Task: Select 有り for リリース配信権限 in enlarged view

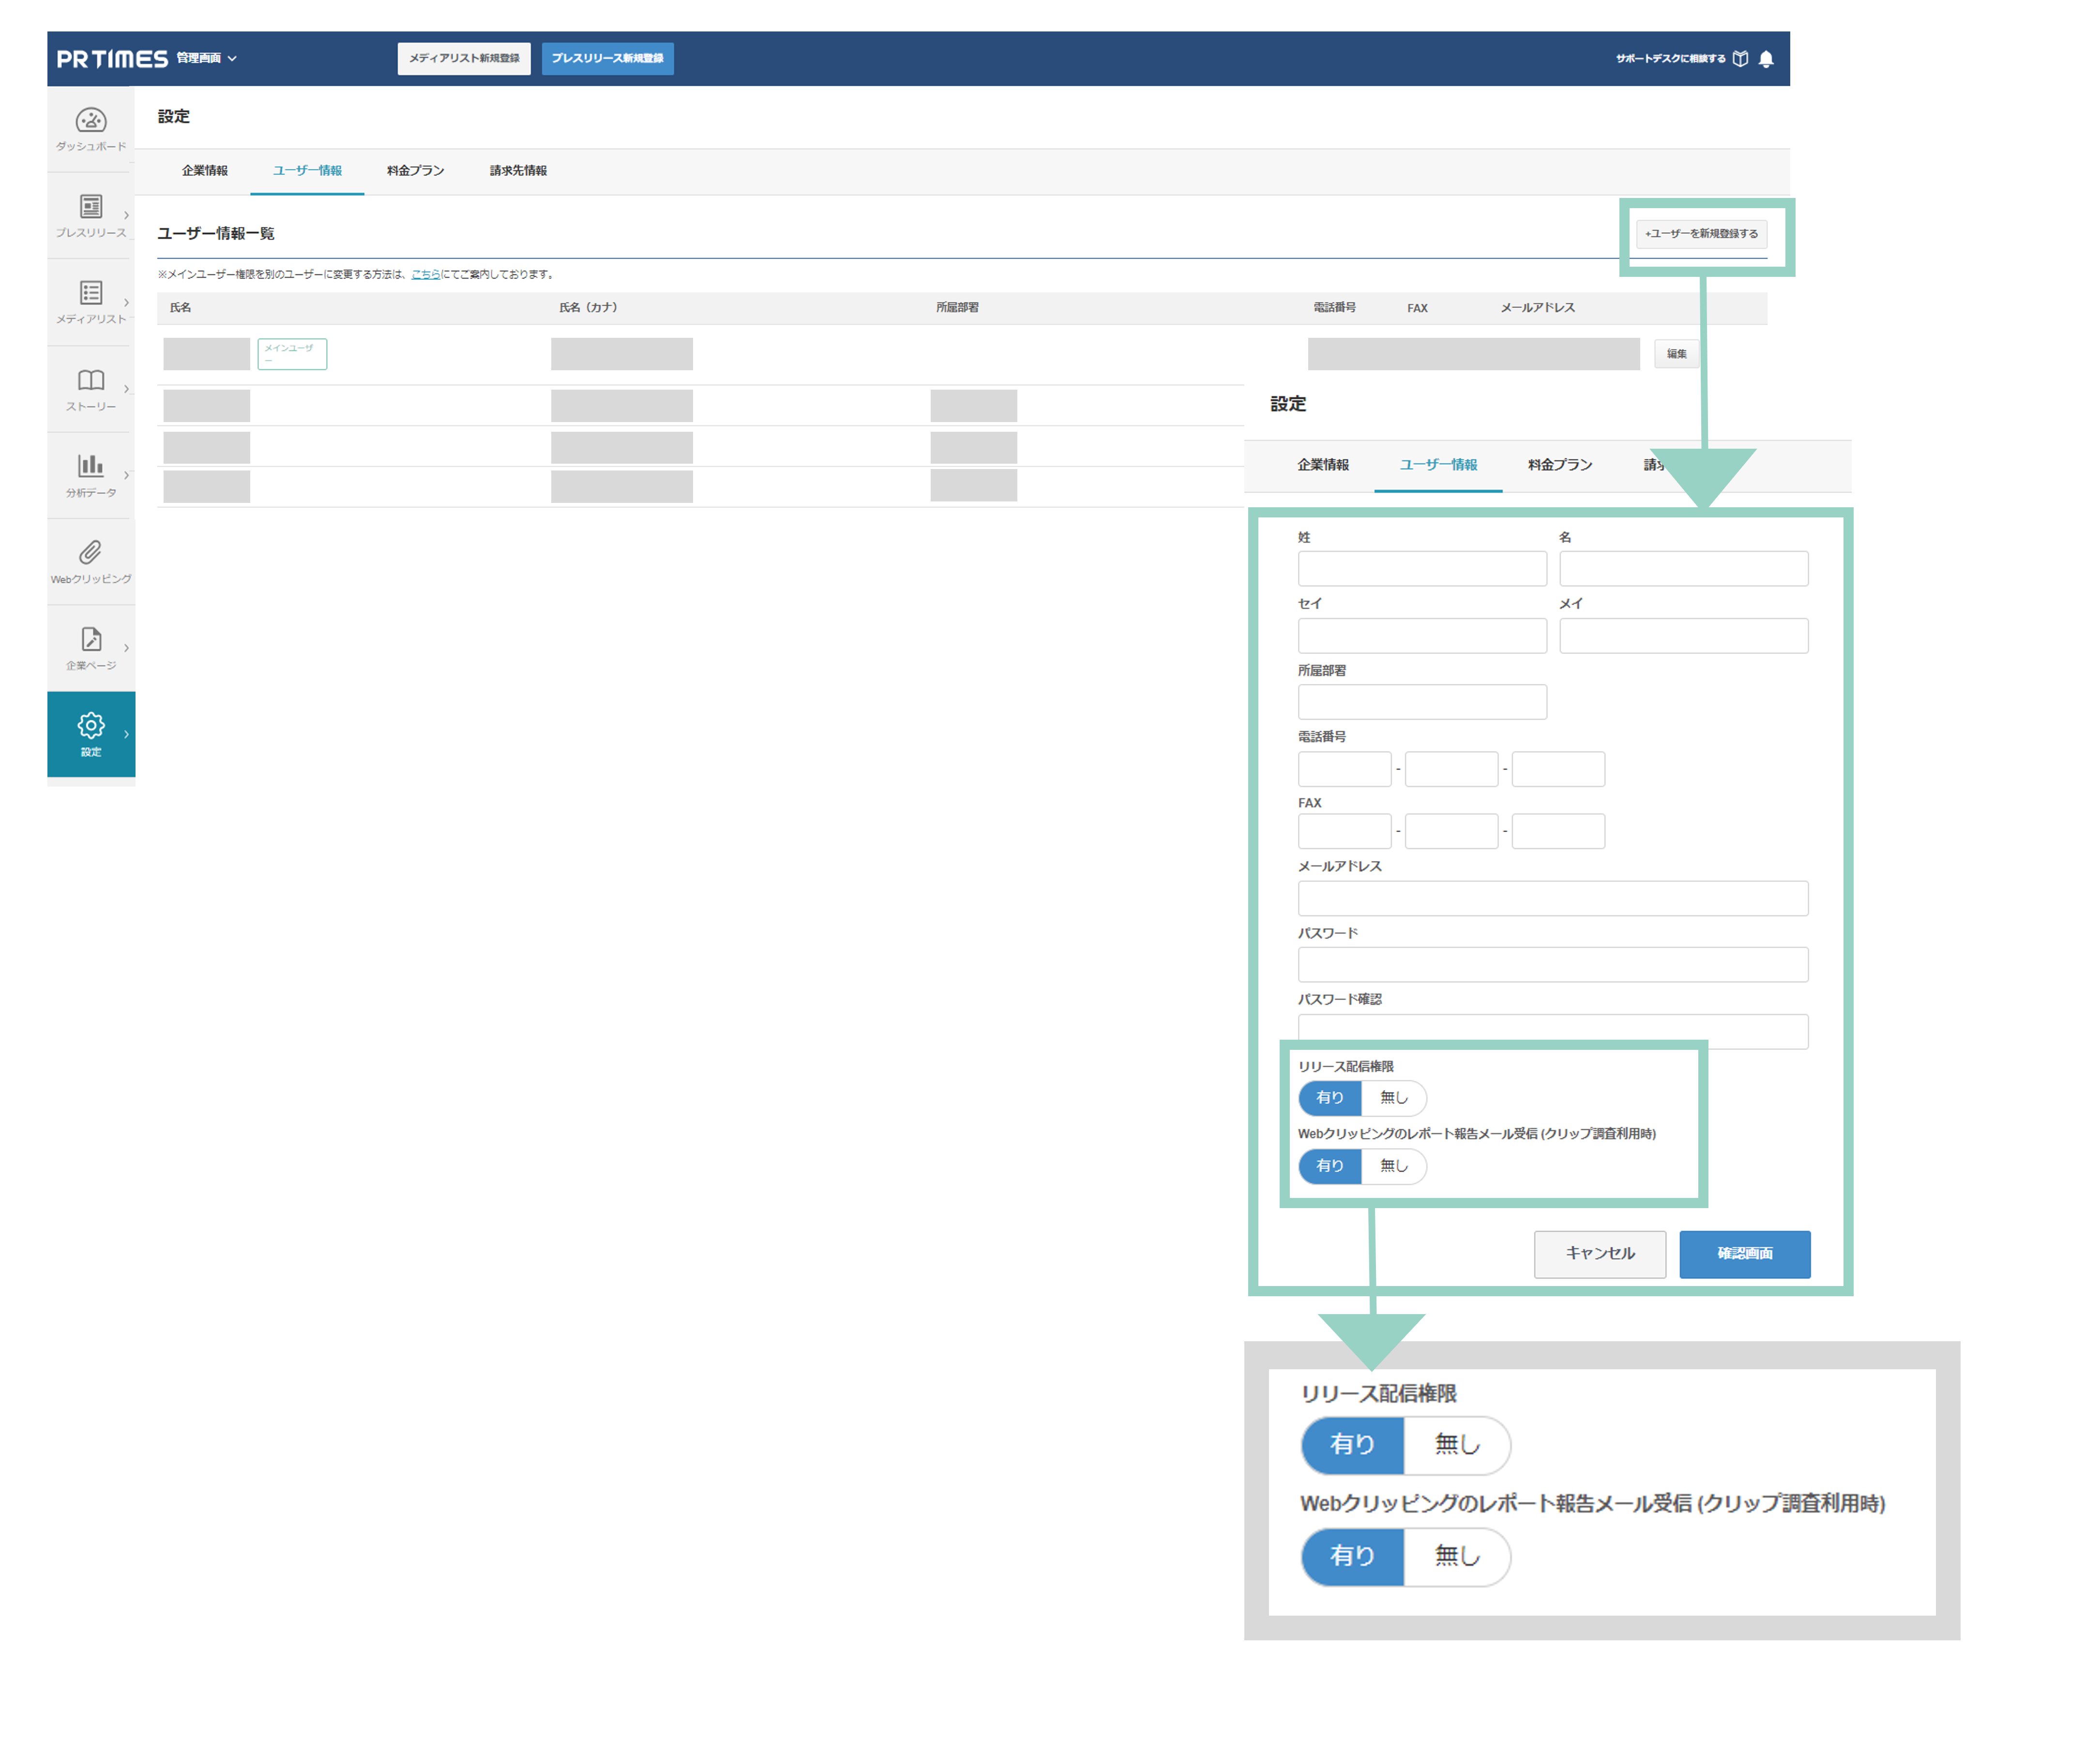Action: click(x=1353, y=1445)
